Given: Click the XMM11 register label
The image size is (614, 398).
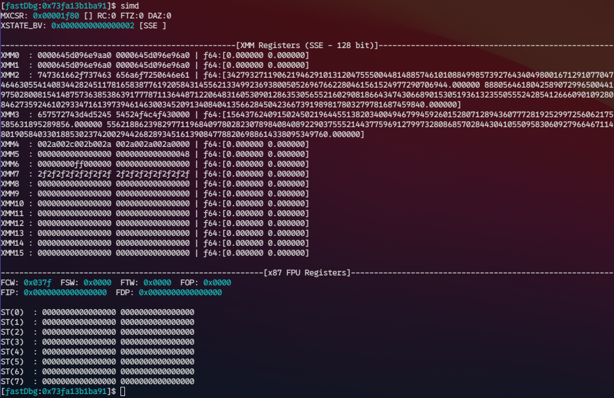Looking at the screenshot, I should click(x=12, y=213).
